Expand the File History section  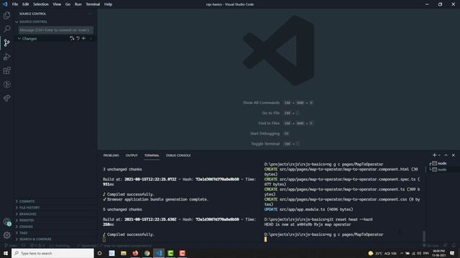55,208
